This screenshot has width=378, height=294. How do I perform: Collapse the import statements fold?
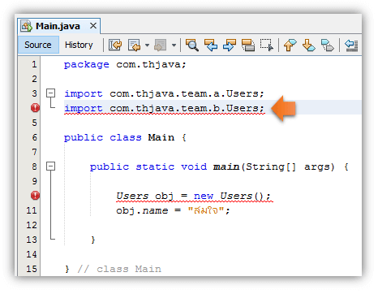[x=50, y=93]
